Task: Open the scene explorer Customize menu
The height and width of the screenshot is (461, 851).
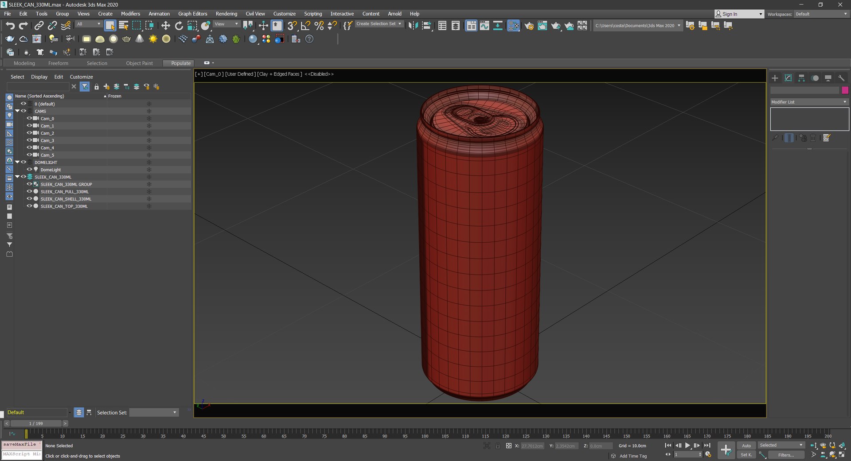Action: point(81,77)
